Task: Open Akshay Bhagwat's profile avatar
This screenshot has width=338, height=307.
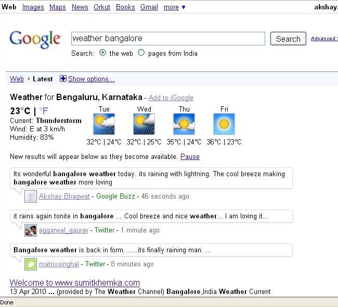Action: tap(31, 197)
